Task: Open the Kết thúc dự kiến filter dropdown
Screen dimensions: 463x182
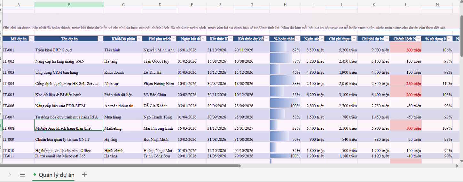Action: tap(266, 39)
